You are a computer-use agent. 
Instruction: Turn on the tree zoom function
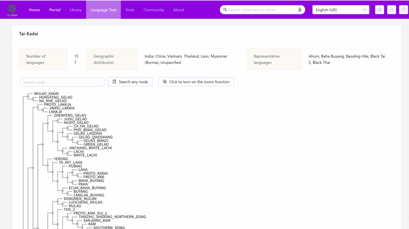point(196,82)
